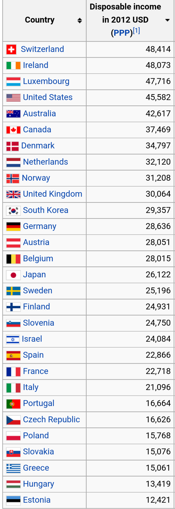Sort table by Country column arrows
Screen dimensions: 175x509
tap(80, 21)
